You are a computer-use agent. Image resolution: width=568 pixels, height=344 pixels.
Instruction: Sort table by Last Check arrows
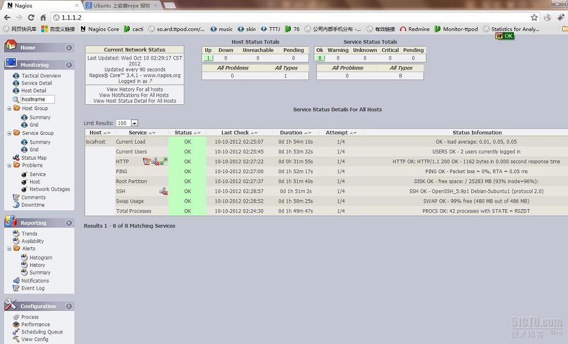click(254, 133)
